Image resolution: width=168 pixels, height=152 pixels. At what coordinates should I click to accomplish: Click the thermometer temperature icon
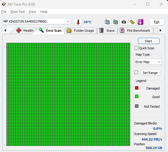tap(78, 22)
